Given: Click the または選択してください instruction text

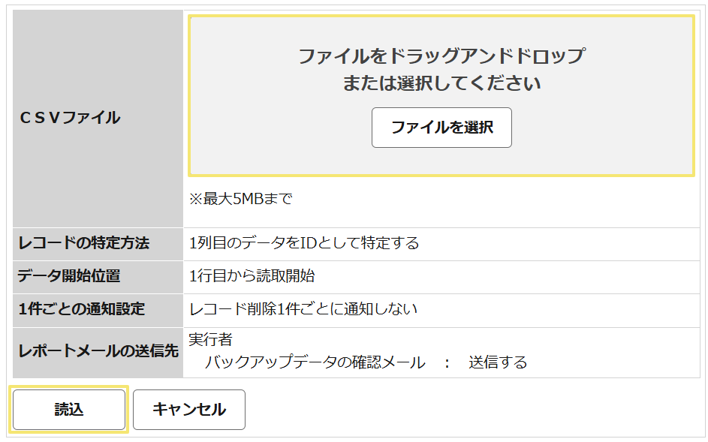Looking at the screenshot, I should coord(441,83).
